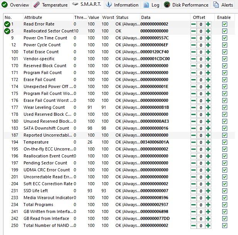The height and width of the screenshot is (235, 238).
Task: Decrease offset for Program Fail Count 171
Action: click(x=193, y=73)
